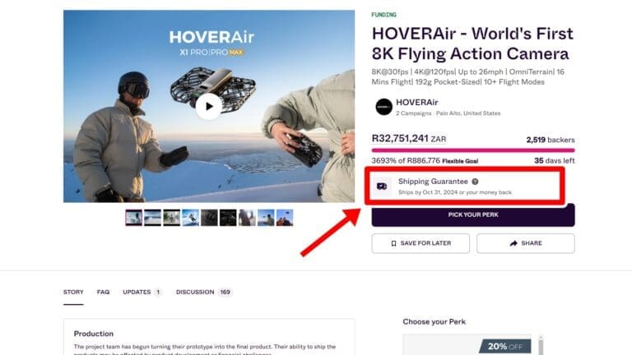Click the R32,751,241 ZAR raised amount
This screenshot has width=632, height=355.
pyautogui.click(x=409, y=138)
